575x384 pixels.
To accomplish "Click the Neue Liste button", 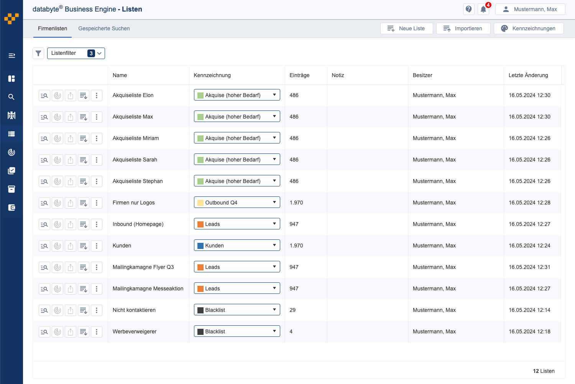I will pyautogui.click(x=406, y=28).
